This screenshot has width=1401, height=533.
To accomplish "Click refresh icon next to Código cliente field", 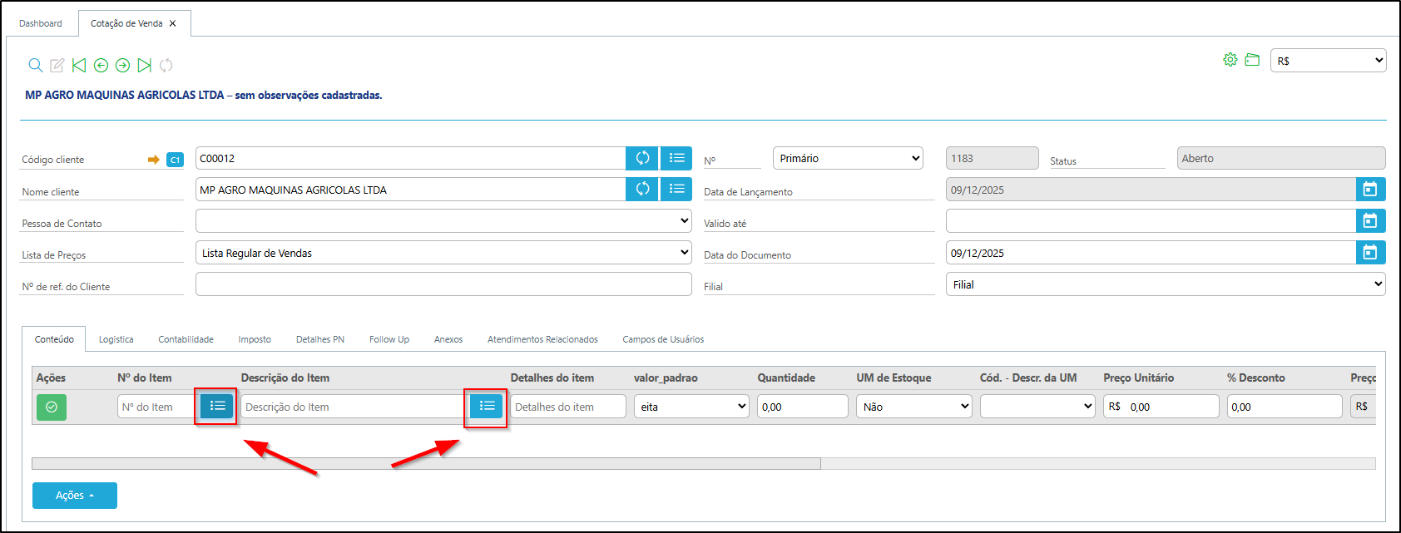I will [x=642, y=158].
